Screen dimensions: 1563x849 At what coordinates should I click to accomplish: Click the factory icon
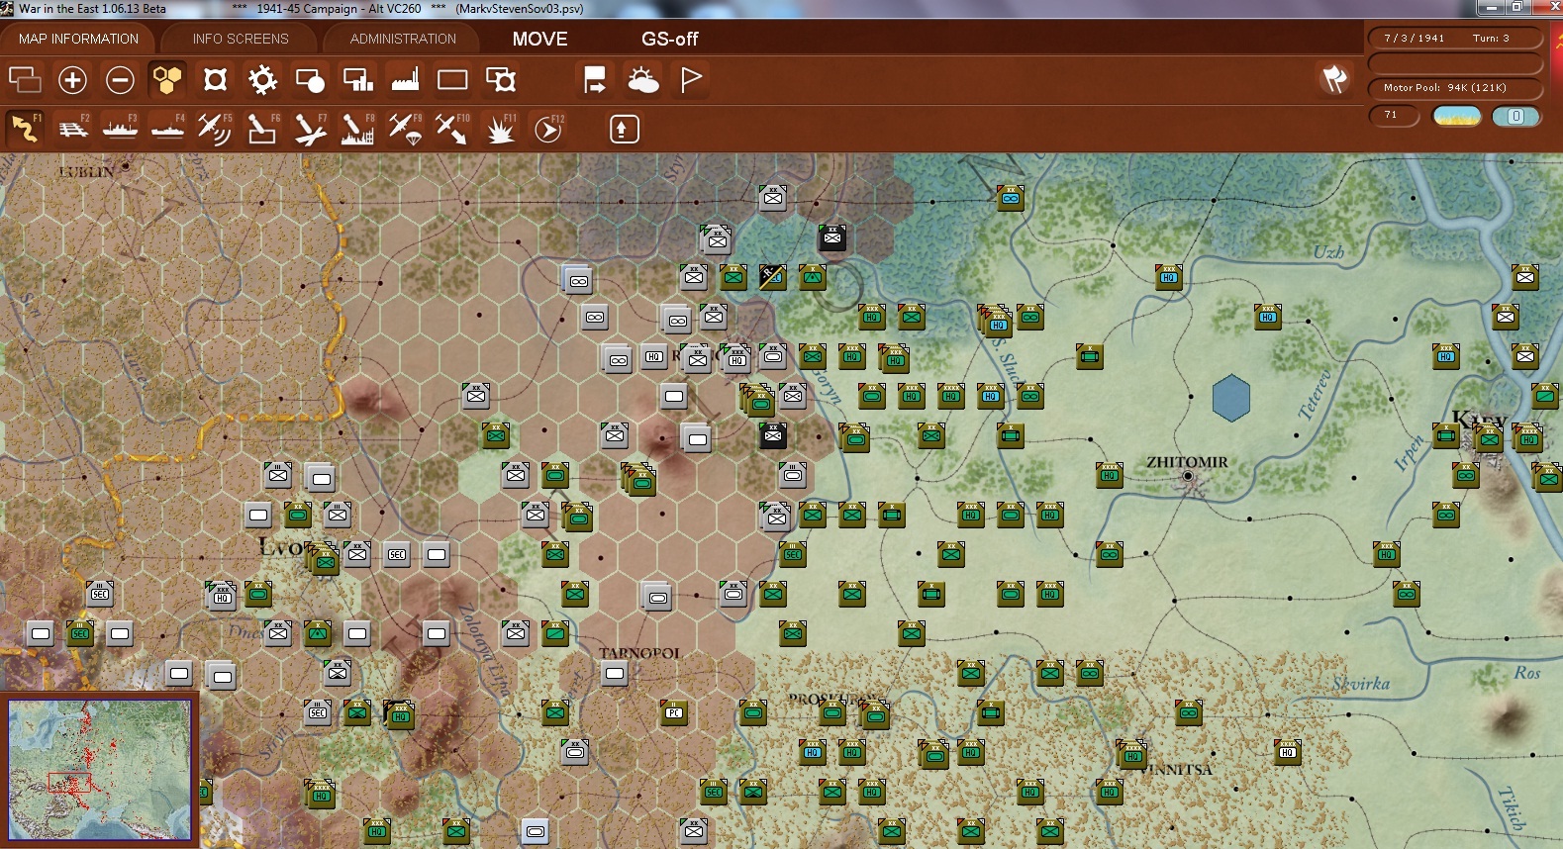click(x=405, y=79)
